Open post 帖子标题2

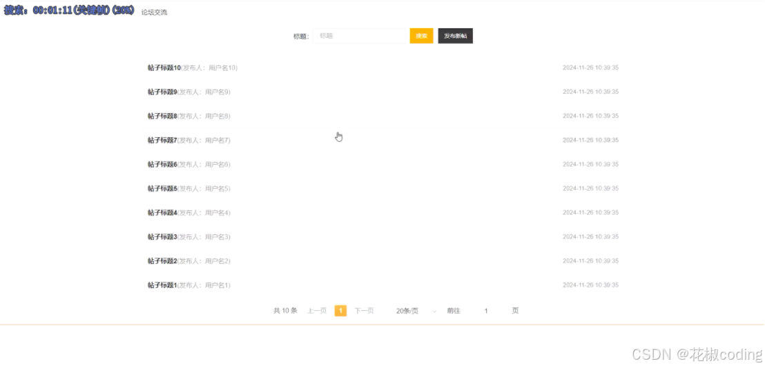pos(162,261)
